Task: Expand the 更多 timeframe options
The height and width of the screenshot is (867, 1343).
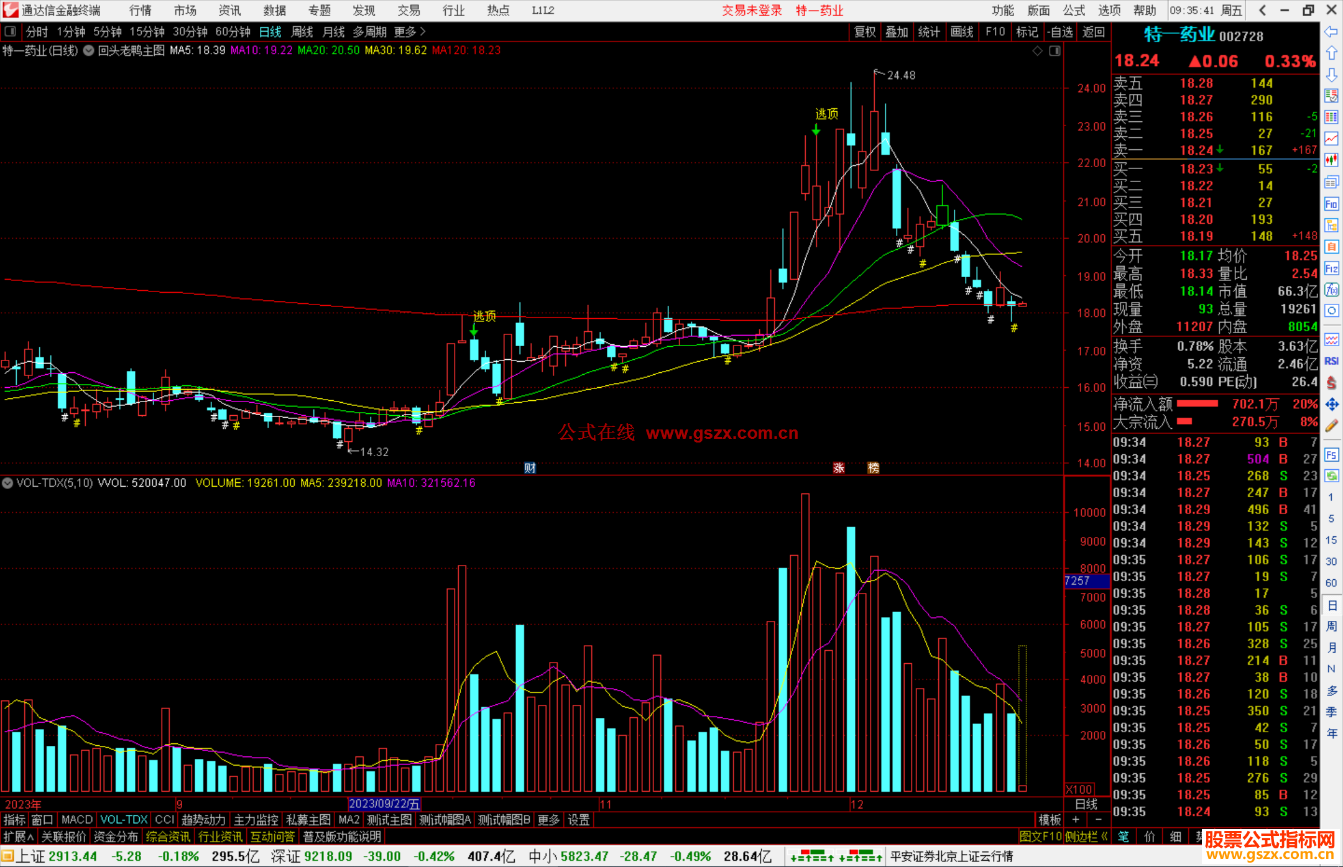Action: point(410,32)
